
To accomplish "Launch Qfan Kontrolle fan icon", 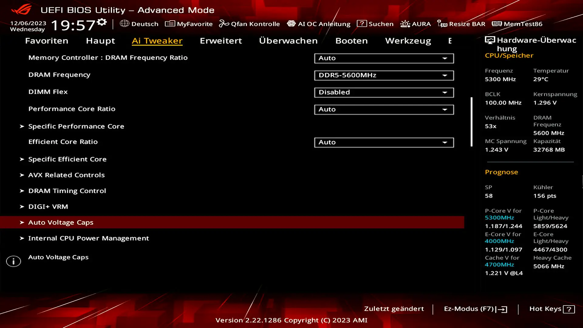I will [224, 24].
